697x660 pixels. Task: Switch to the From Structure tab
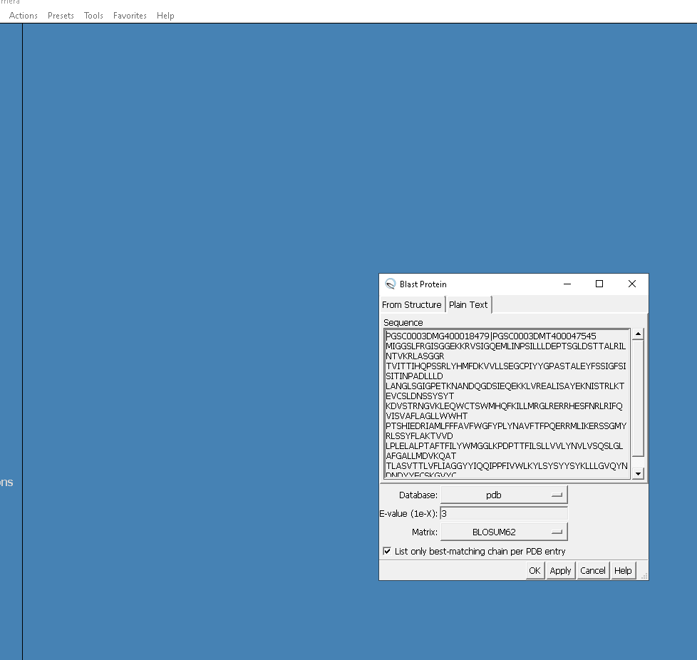pyautogui.click(x=411, y=304)
